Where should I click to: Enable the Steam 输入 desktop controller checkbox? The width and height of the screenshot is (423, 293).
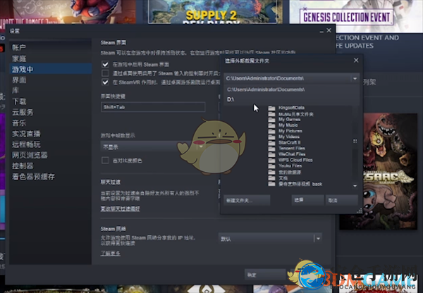(x=105, y=73)
